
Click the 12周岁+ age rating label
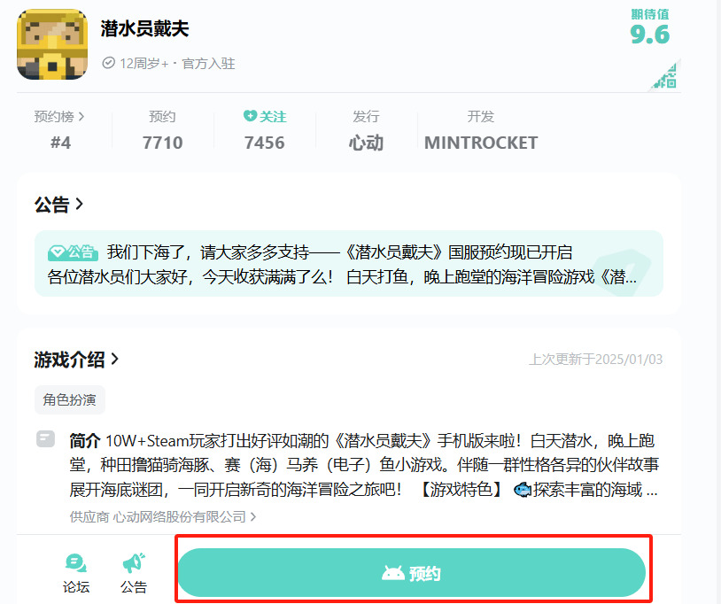tap(143, 64)
